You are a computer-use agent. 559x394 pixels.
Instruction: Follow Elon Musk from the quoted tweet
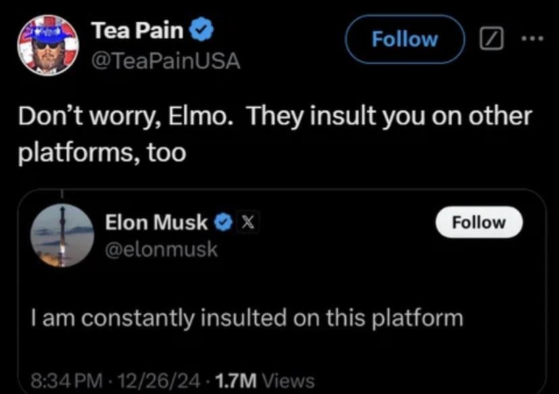479,222
